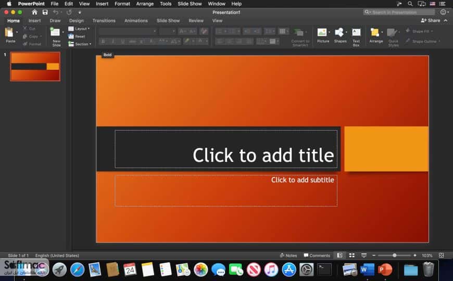Start Slide Show from the status bar icon
Image resolution: width=453 pixels, height=281 pixels.
click(364, 256)
